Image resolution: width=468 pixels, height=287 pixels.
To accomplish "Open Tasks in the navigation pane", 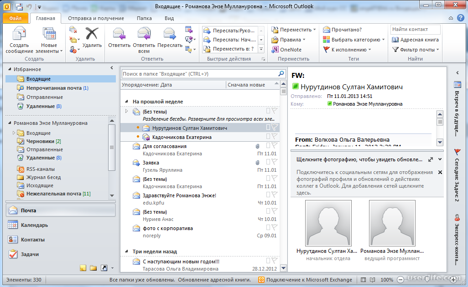I will (61, 254).
